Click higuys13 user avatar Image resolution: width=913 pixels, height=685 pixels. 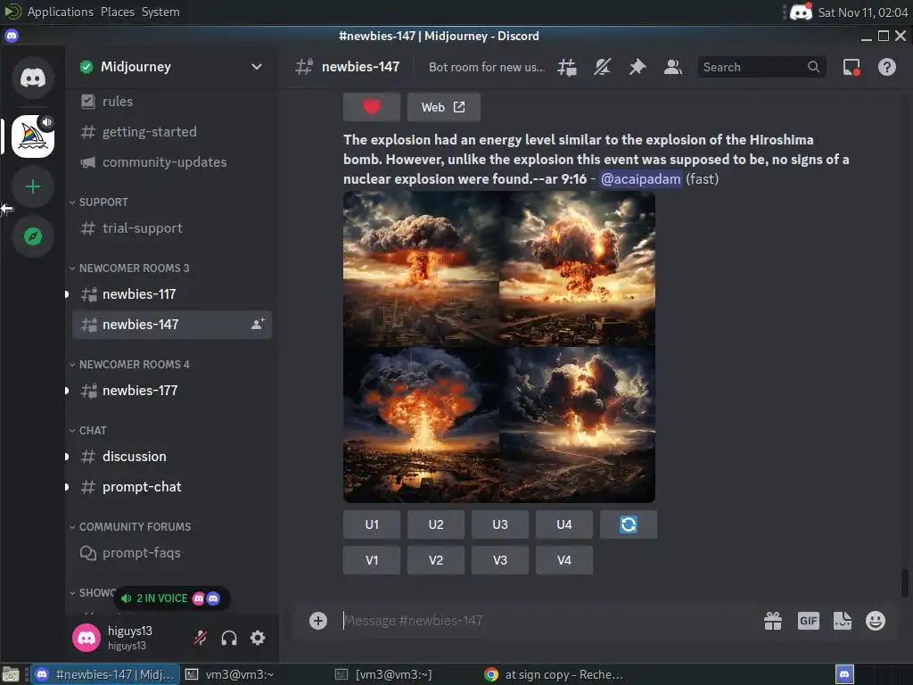point(86,638)
